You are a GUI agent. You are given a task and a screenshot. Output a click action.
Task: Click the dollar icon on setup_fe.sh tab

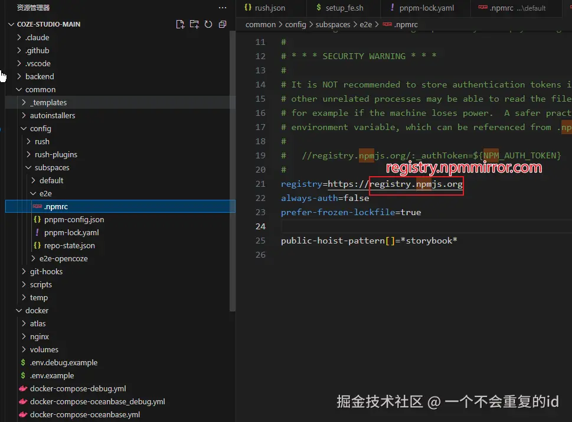point(319,7)
